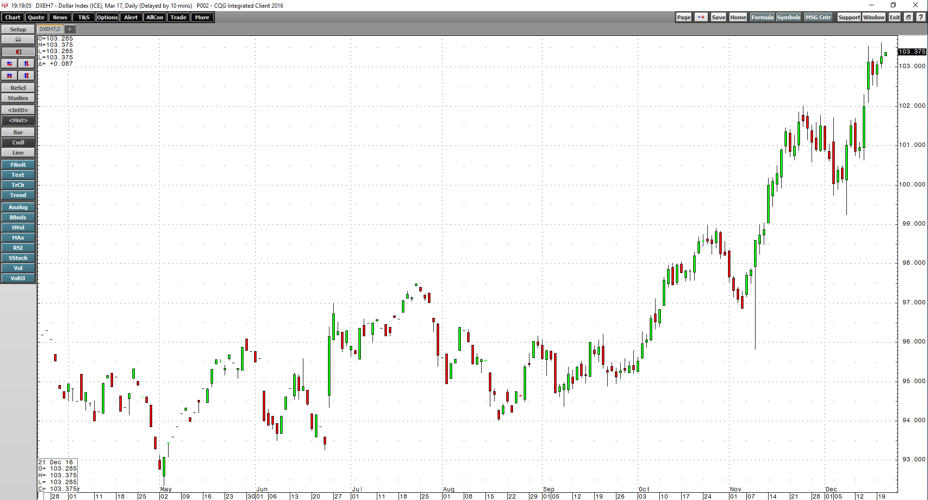Viewport: 928px width, 500px height.
Task: Open the Studies button
Action: 18,98
